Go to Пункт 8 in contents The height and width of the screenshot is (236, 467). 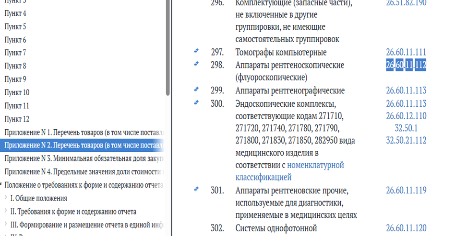point(15,66)
